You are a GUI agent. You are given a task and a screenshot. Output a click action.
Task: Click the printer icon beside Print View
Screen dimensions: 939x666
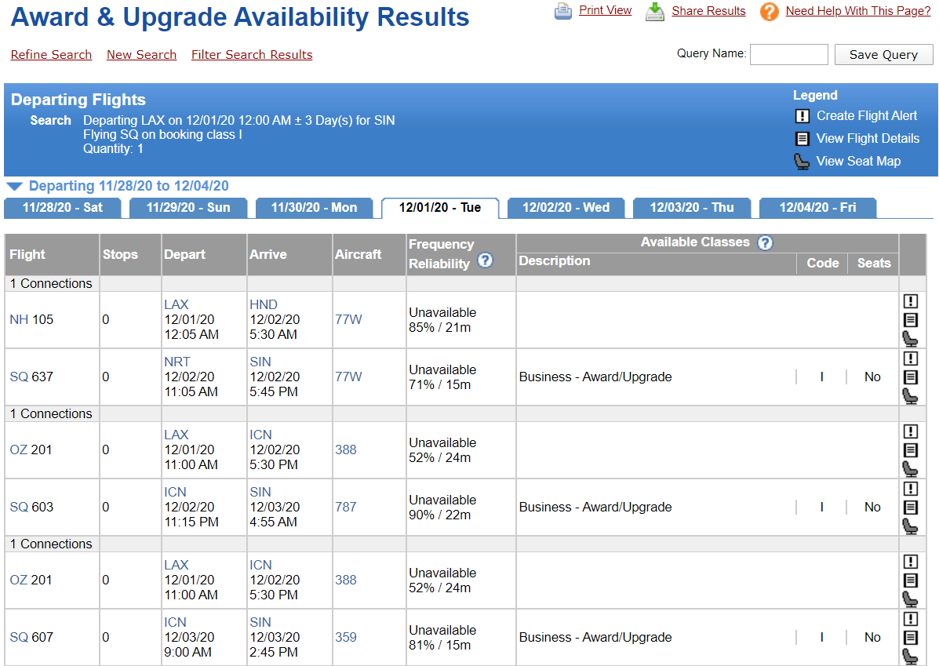563,11
